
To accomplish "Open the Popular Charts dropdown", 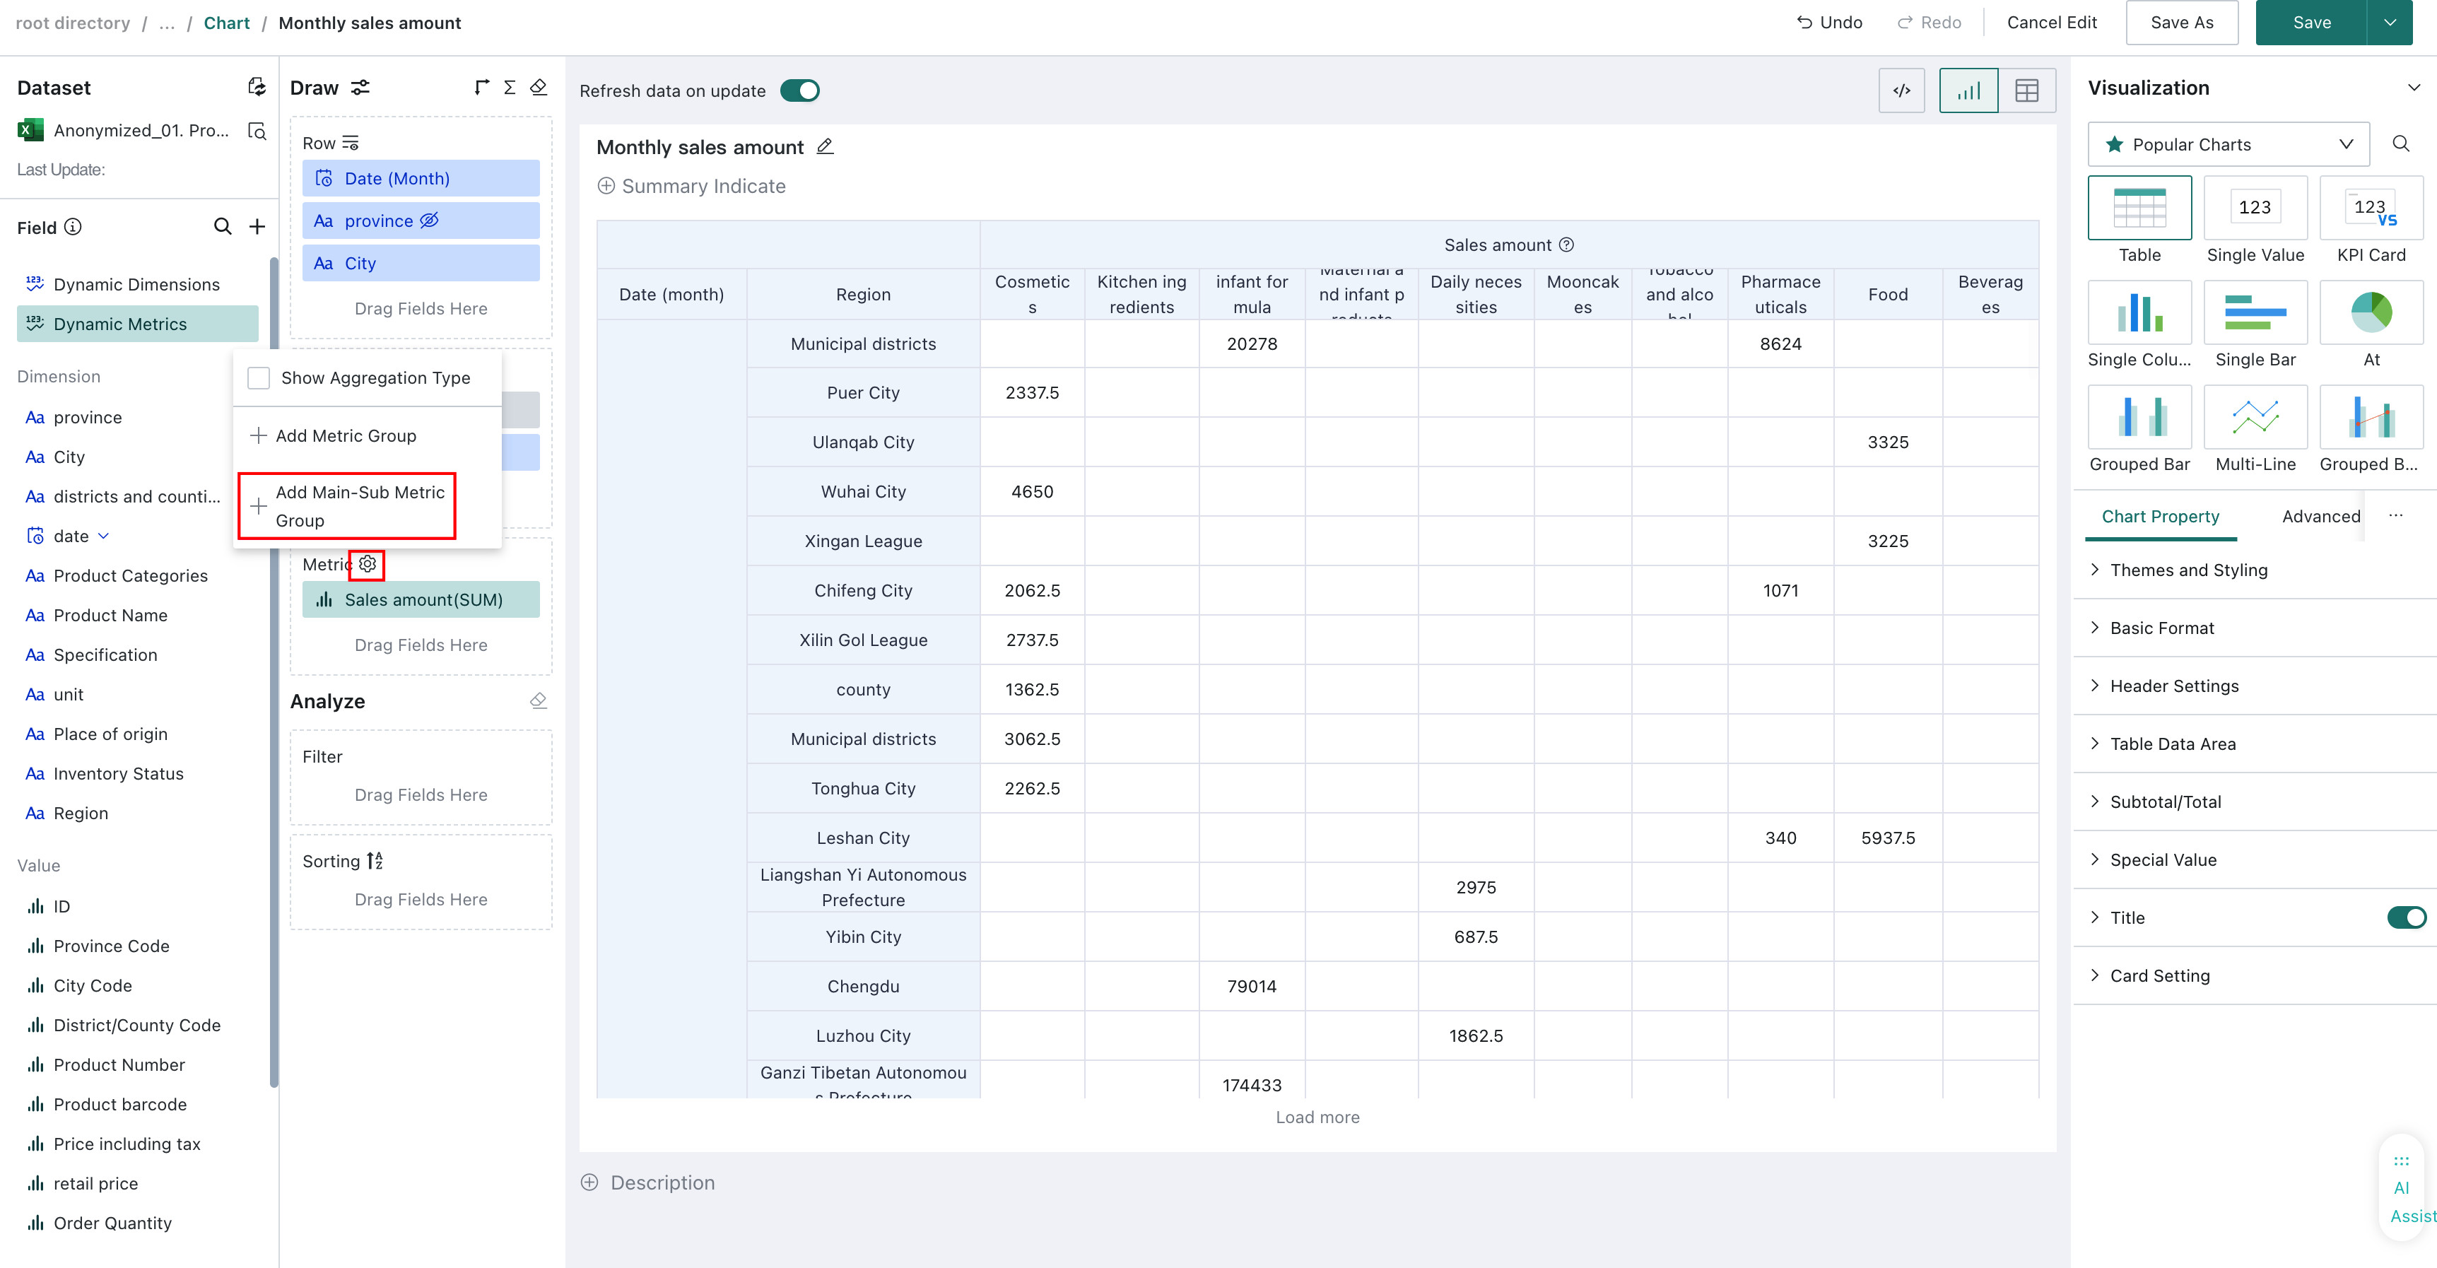I will (x=2229, y=145).
